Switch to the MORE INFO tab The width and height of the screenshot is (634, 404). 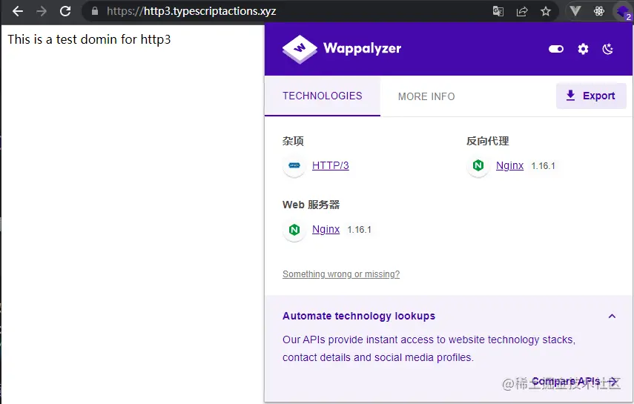coord(426,96)
